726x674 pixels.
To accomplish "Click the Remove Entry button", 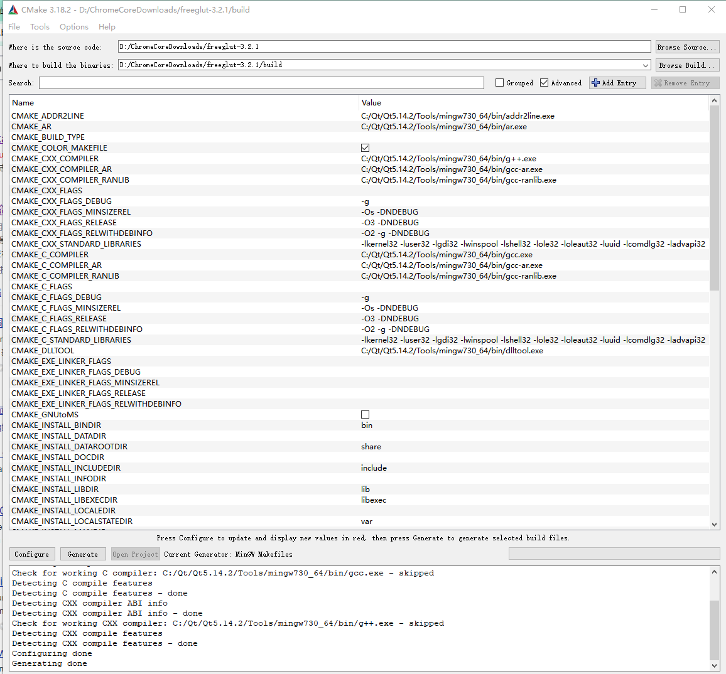I will coord(685,83).
